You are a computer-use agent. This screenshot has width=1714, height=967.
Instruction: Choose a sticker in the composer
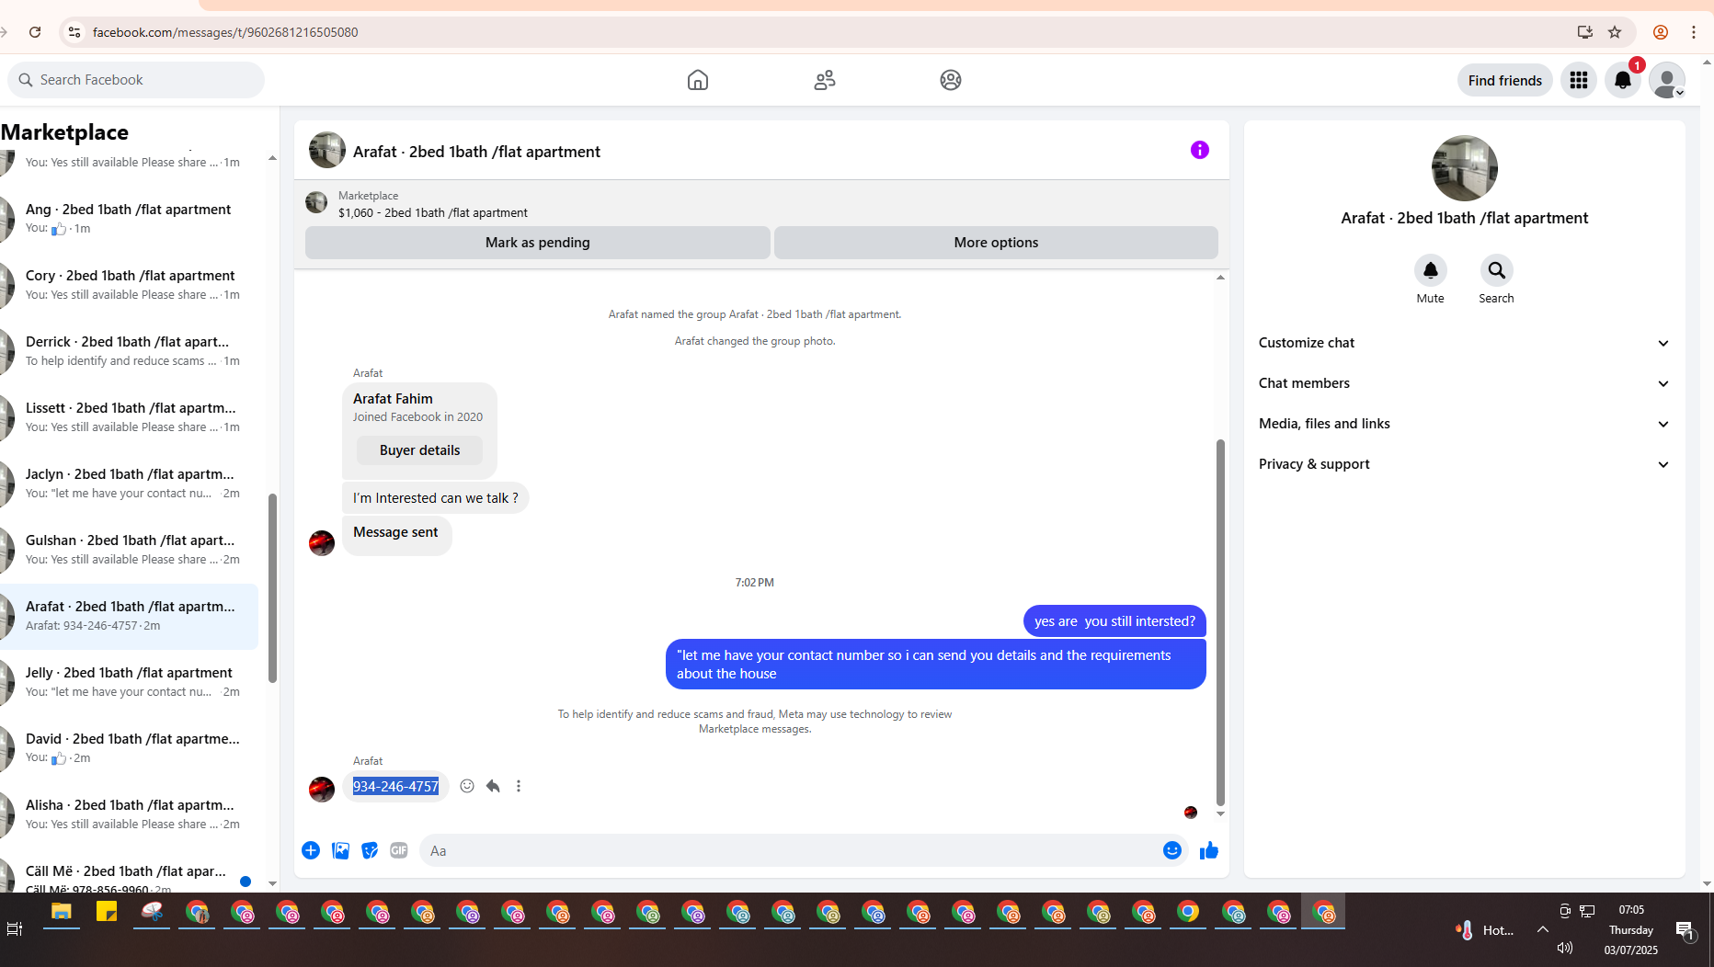(370, 850)
